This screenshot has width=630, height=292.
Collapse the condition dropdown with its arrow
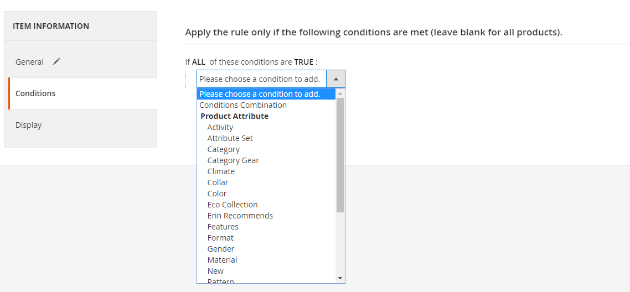335,79
